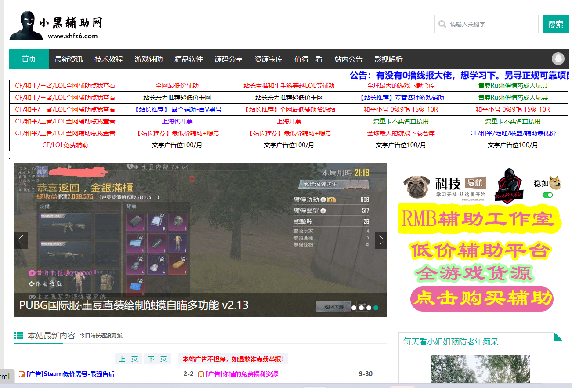The image size is (572, 388).
Task: Select the first carousel dot indicator
Action: [x=354, y=308]
